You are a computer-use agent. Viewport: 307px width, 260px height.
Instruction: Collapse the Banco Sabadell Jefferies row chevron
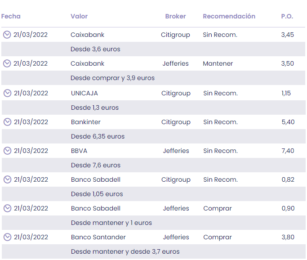coord(7,208)
